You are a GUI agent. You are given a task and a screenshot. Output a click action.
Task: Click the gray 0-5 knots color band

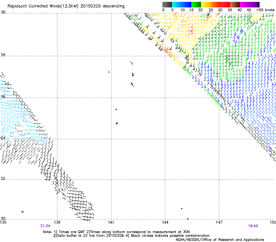coord(167,4)
